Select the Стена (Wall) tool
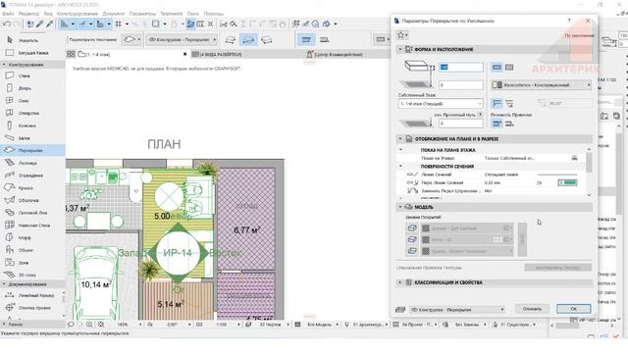This screenshot has height=353, width=628. (x=32, y=76)
